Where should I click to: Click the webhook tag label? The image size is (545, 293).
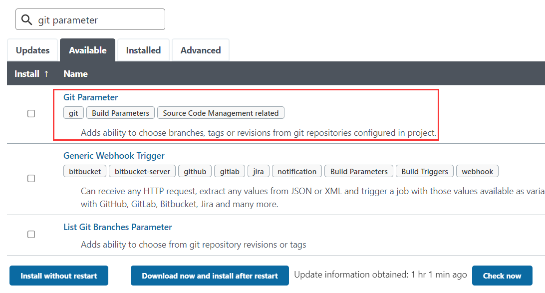click(477, 171)
